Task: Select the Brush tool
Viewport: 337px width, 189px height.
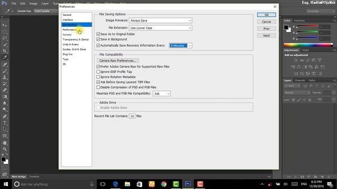Action: point(5,71)
